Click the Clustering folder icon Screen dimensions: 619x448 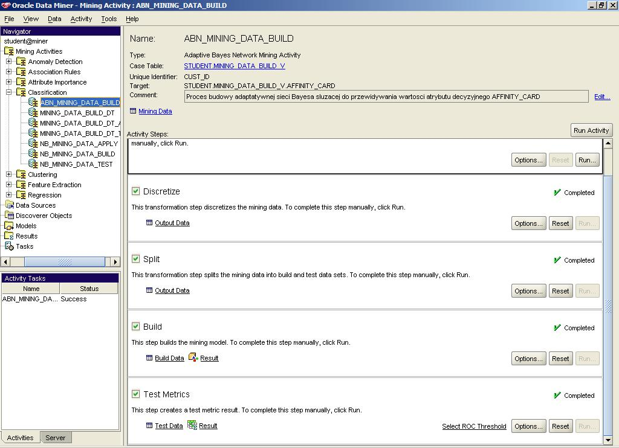(x=21, y=174)
